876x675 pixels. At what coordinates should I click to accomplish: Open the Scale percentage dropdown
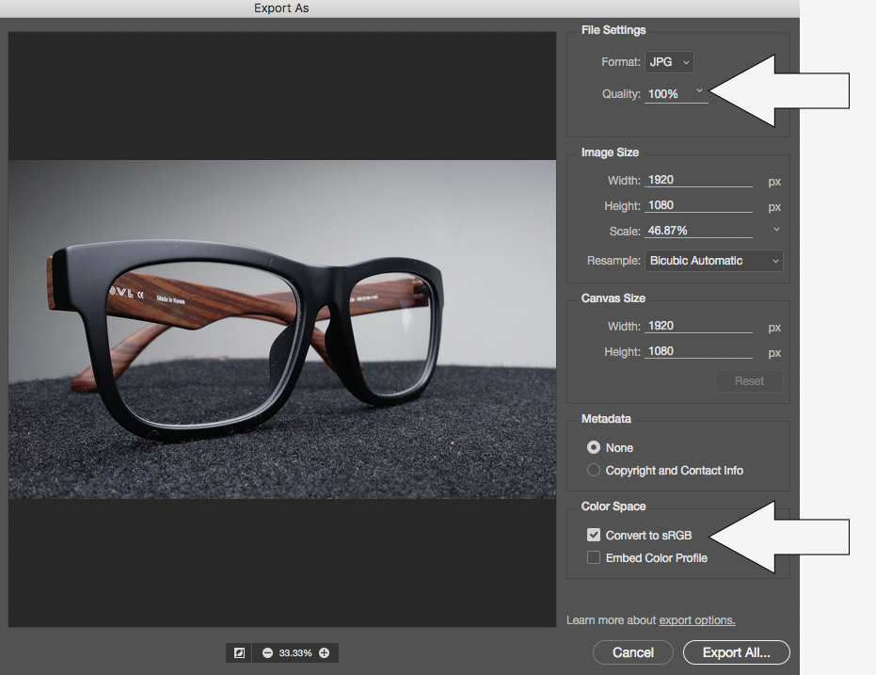(x=777, y=230)
